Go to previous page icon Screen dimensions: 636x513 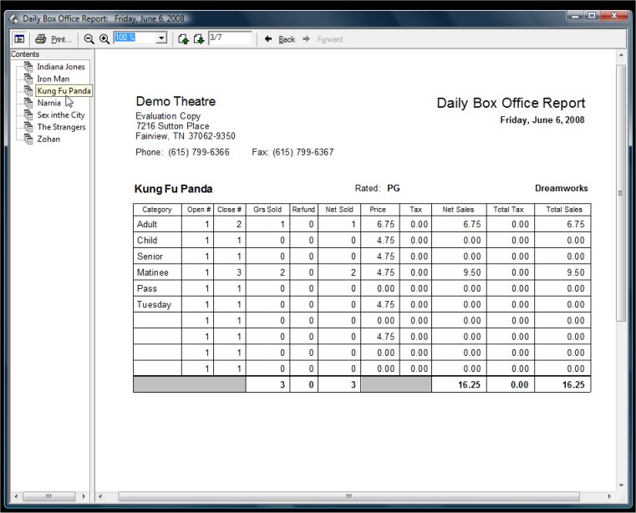183,39
